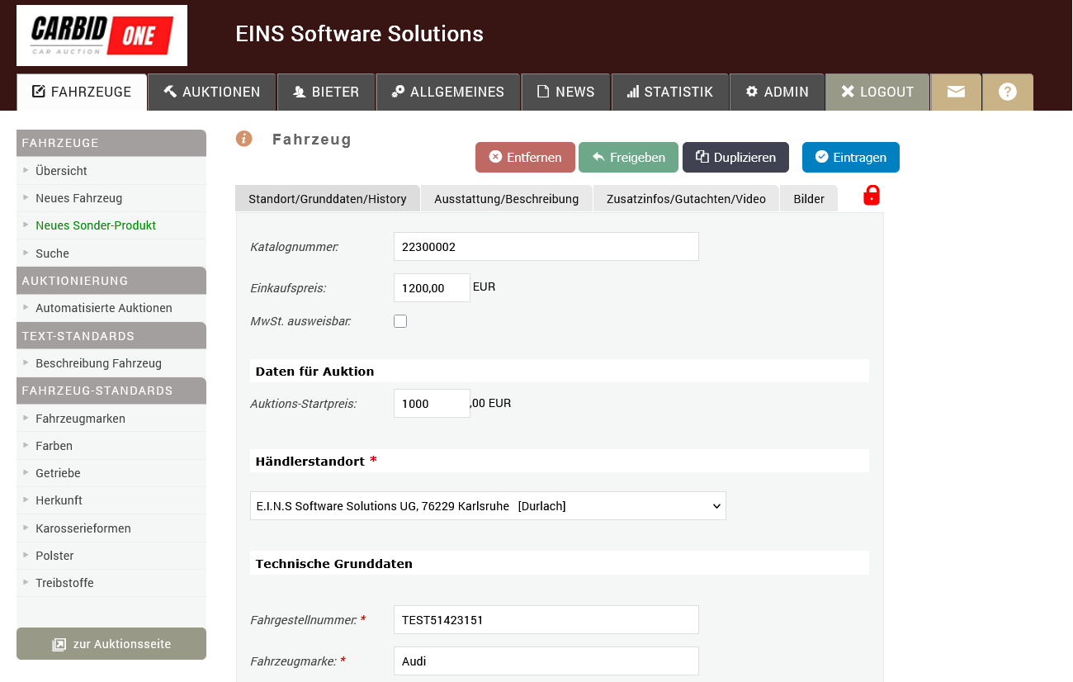The image size is (1073, 682).
Task: Go to zur Auktionsseite button
Action: [x=111, y=644]
